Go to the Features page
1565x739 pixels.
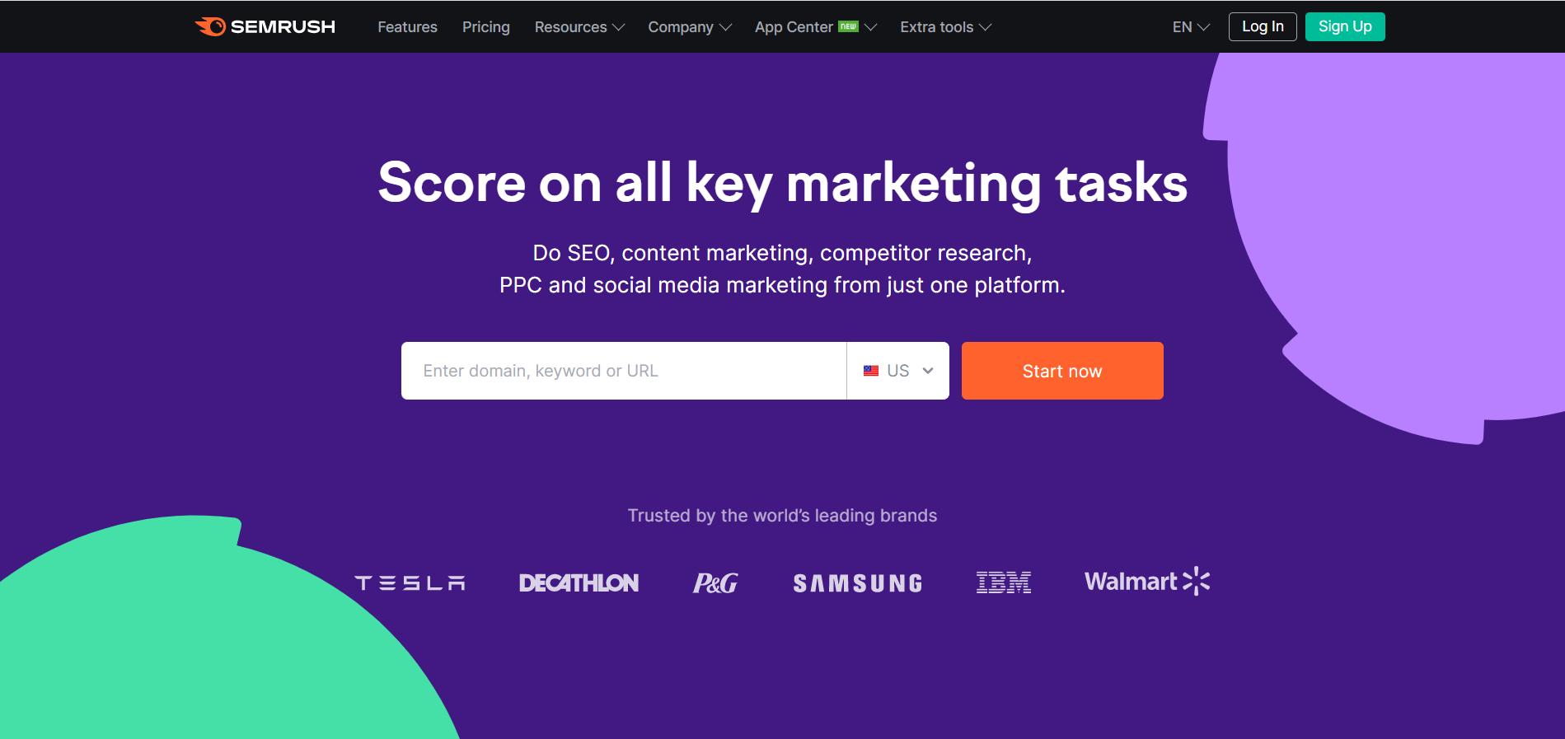click(407, 27)
